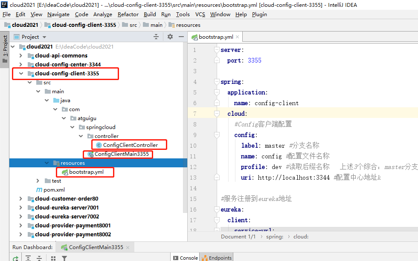The width and height of the screenshot is (418, 261).
Task: Toggle fold marker on line 17 client
Action: point(217,220)
